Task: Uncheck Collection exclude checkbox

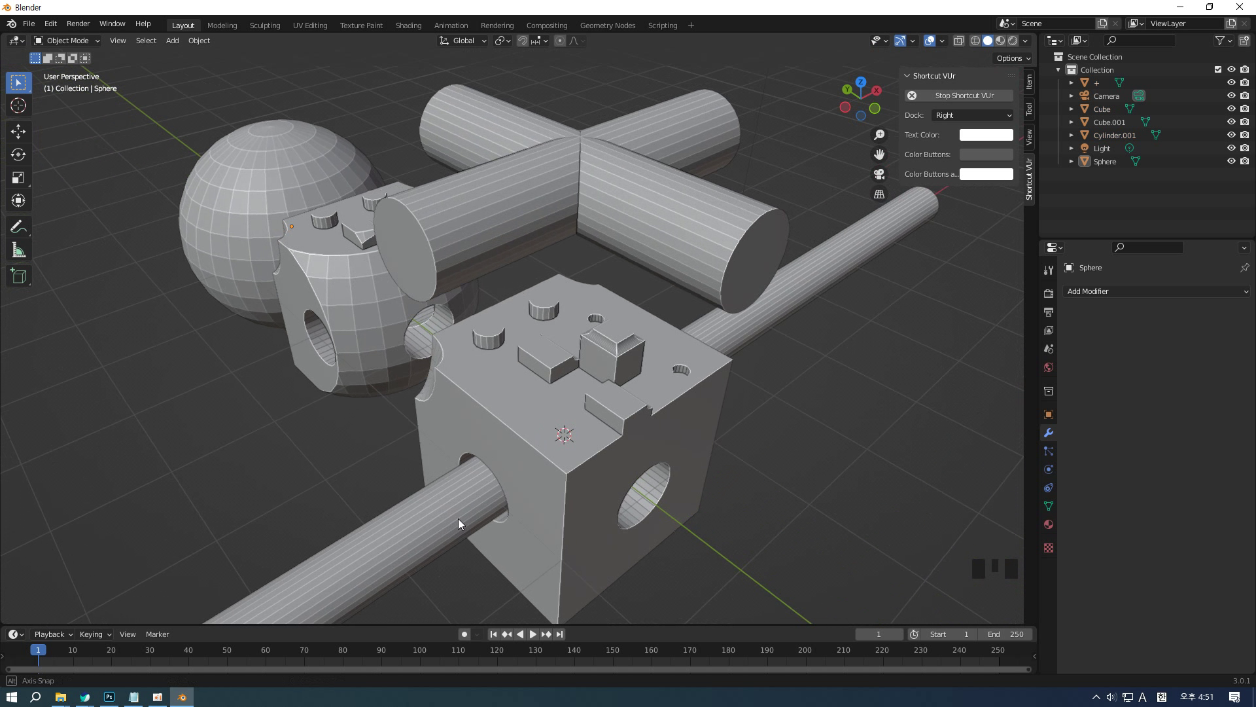Action: pyautogui.click(x=1217, y=69)
